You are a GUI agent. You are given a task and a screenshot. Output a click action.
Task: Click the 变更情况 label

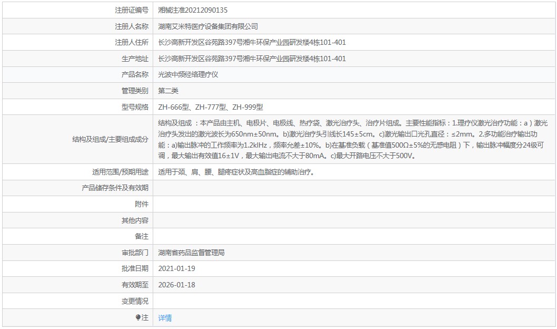135,301
